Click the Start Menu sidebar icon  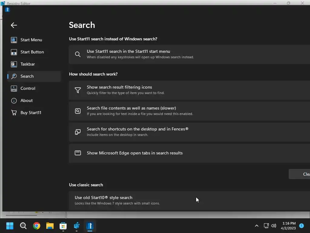14,40
